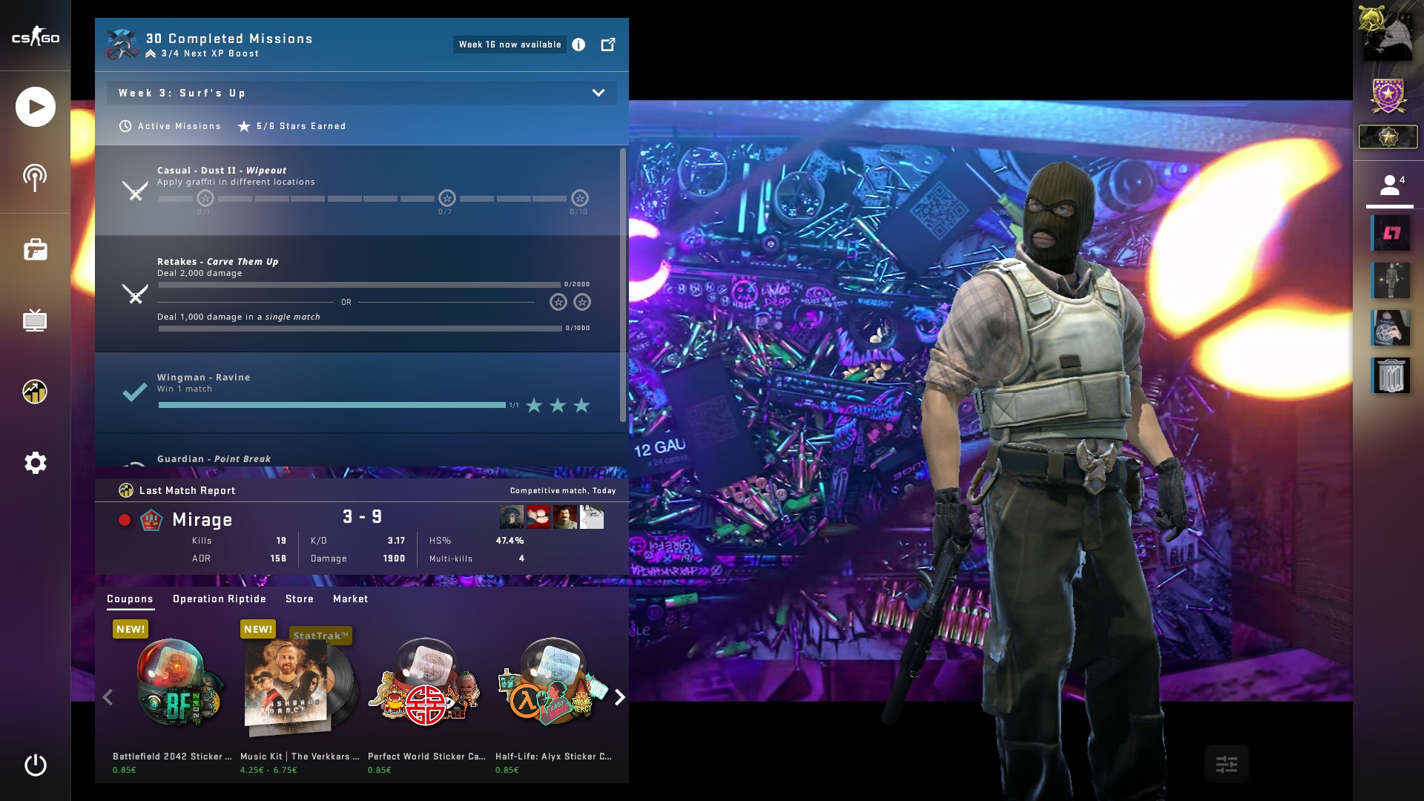Open the inventory briefcase icon
Viewport: 1424px width, 801px height.
point(35,249)
